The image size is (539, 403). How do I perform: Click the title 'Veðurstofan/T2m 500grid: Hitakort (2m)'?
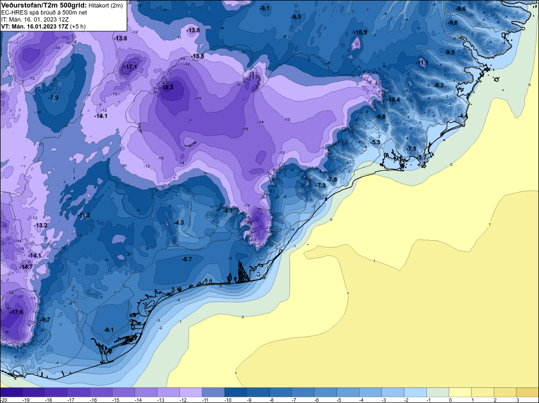tap(61, 5)
